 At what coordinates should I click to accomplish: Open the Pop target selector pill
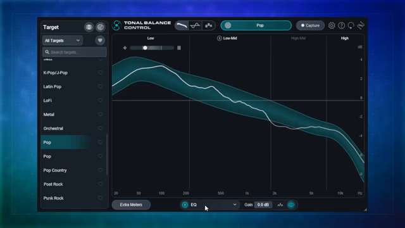(256, 25)
